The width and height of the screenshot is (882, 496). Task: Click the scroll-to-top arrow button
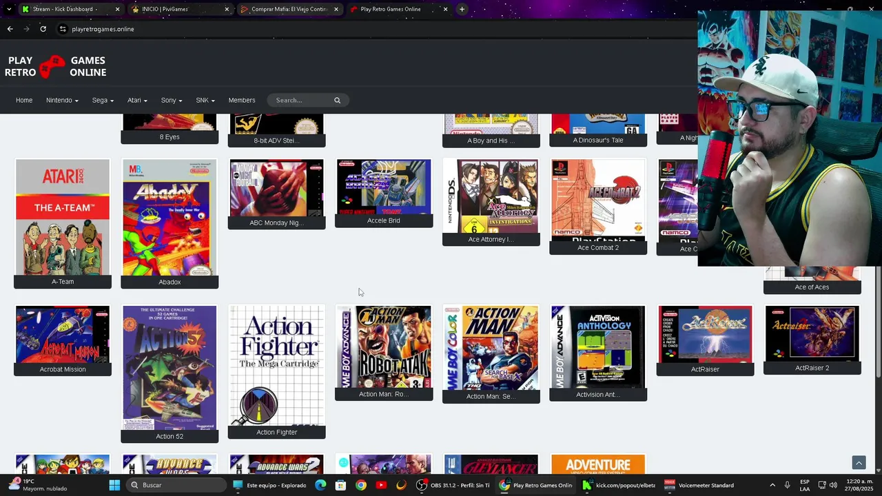click(859, 462)
